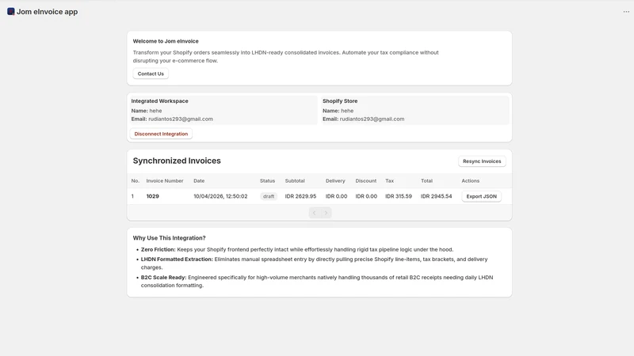Select date 10/04/2026, 12:50:02 cell
Screen dimensions: 634x356
click(220, 196)
